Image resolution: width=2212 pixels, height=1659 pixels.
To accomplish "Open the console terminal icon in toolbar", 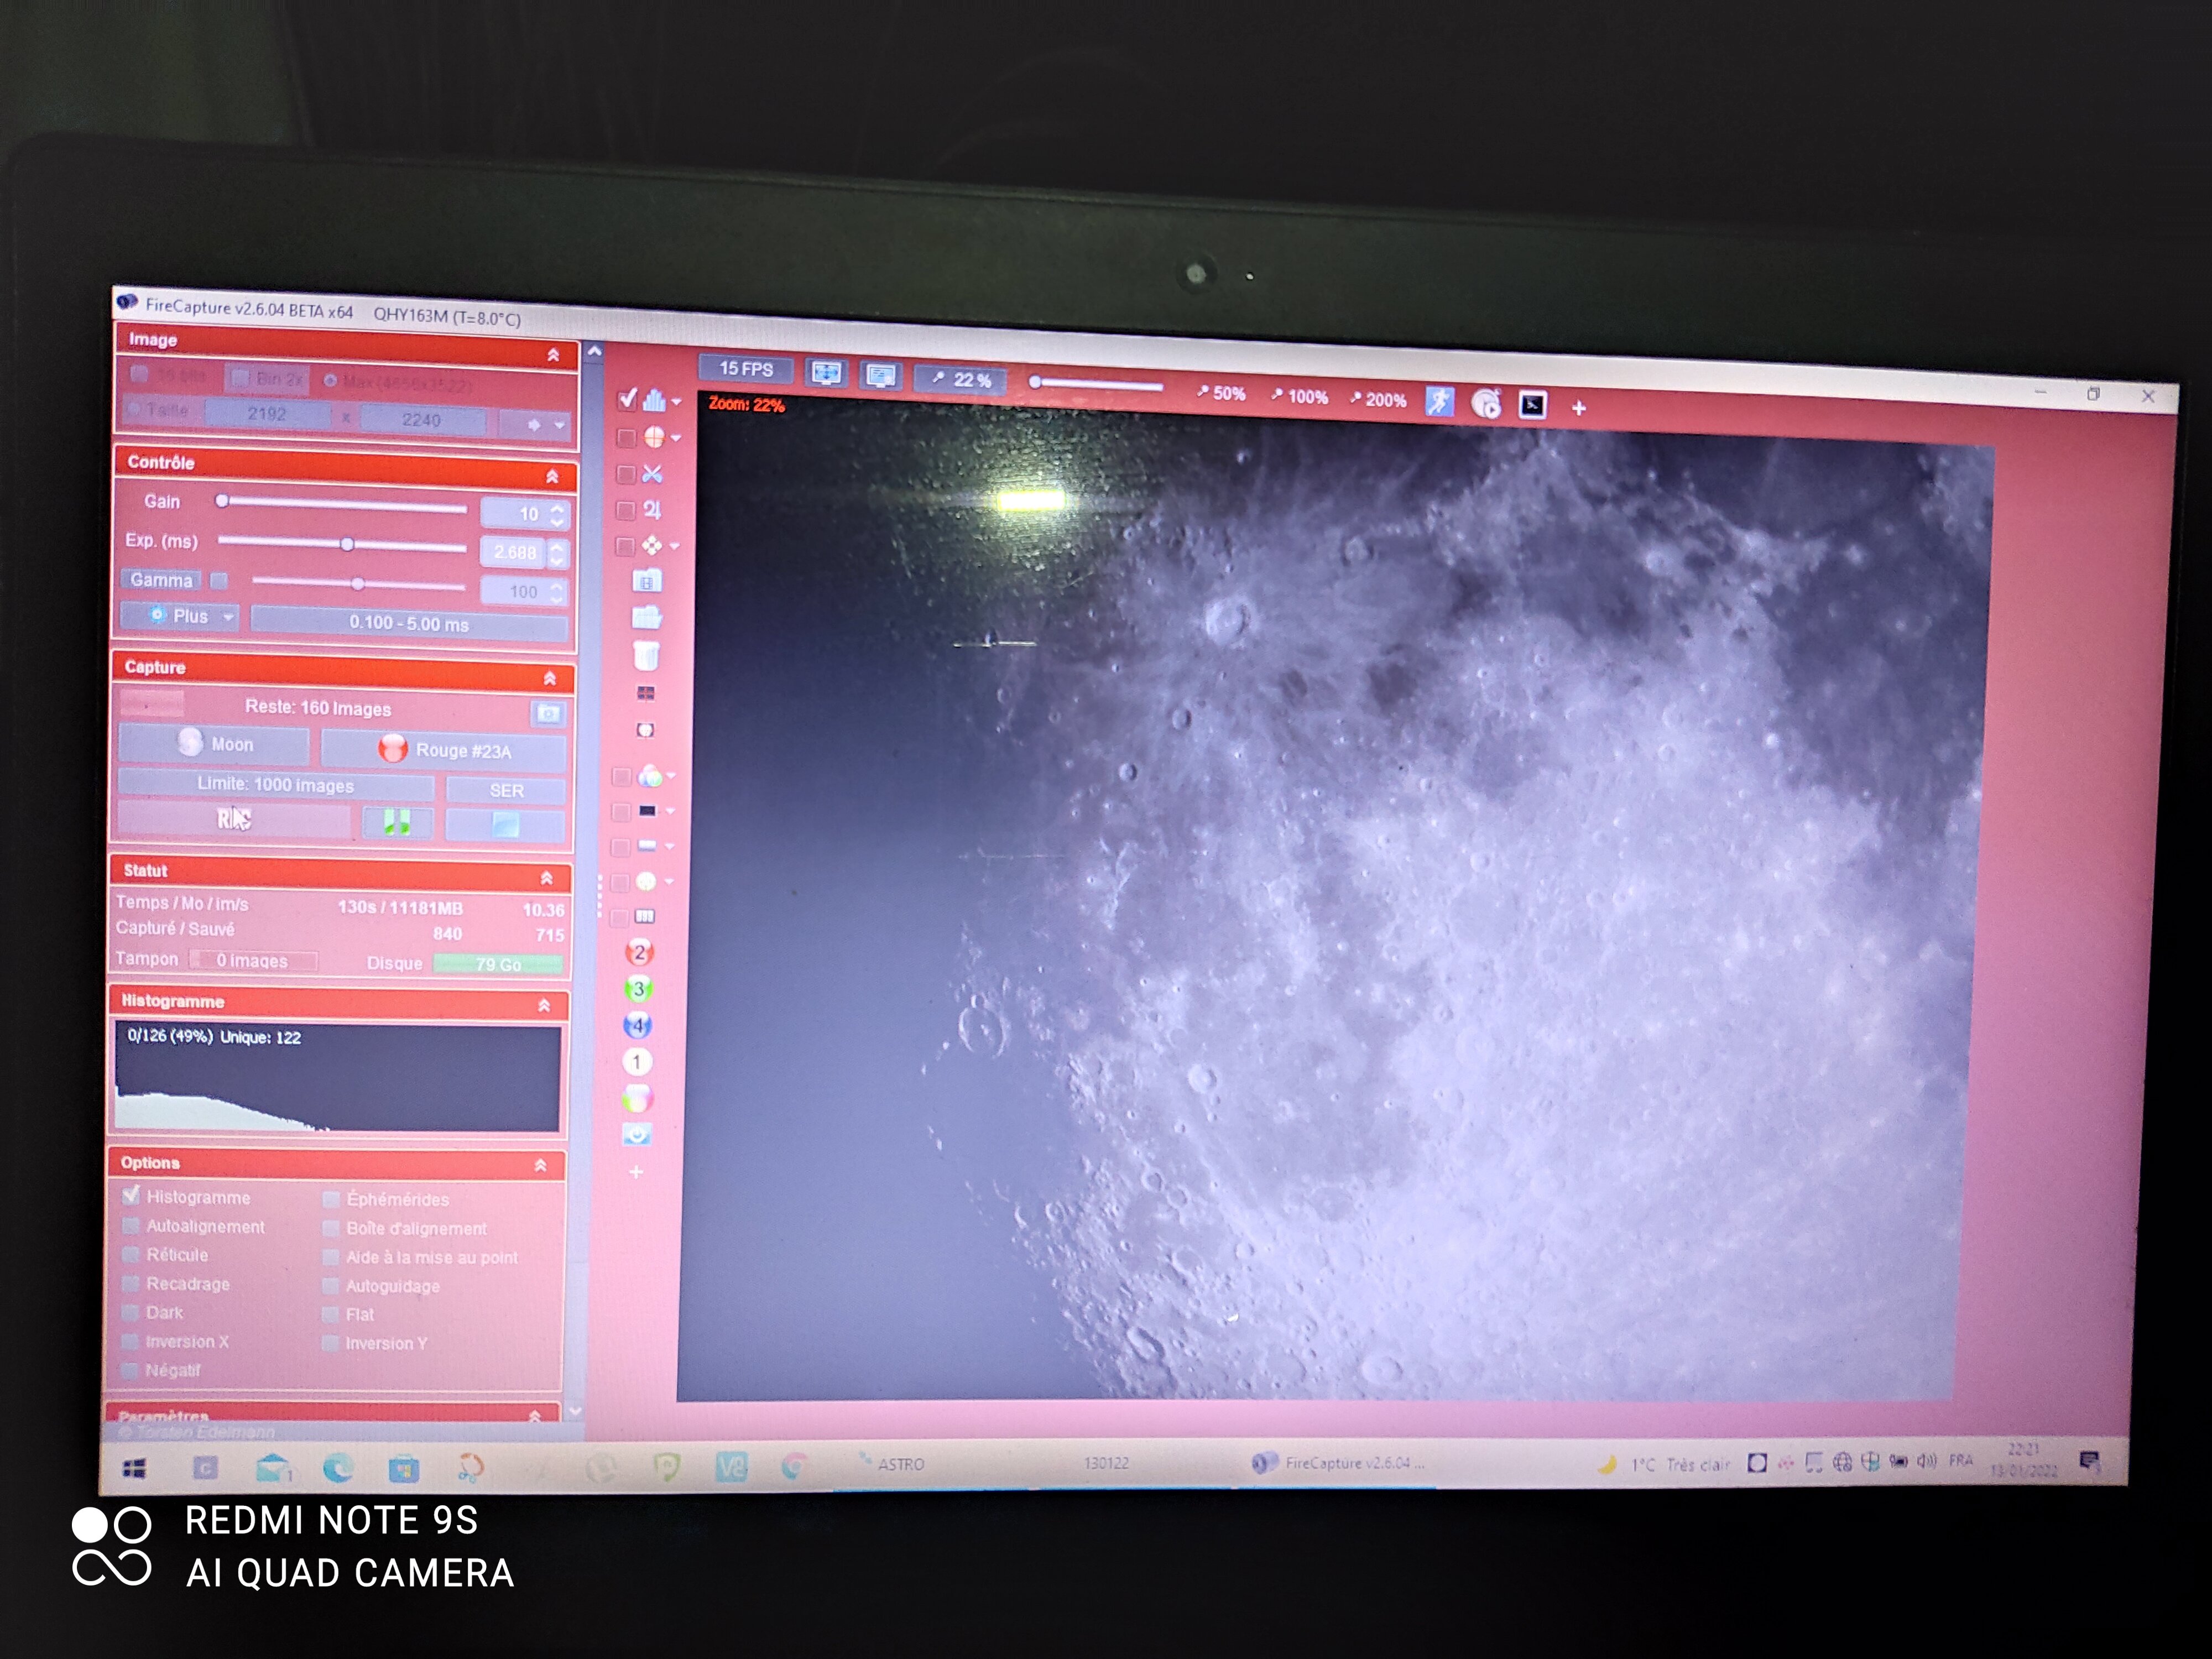I will [1532, 405].
